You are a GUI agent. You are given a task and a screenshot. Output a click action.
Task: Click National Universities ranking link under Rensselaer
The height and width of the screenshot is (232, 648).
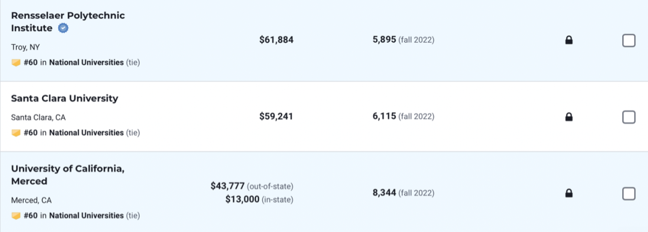tap(86, 63)
